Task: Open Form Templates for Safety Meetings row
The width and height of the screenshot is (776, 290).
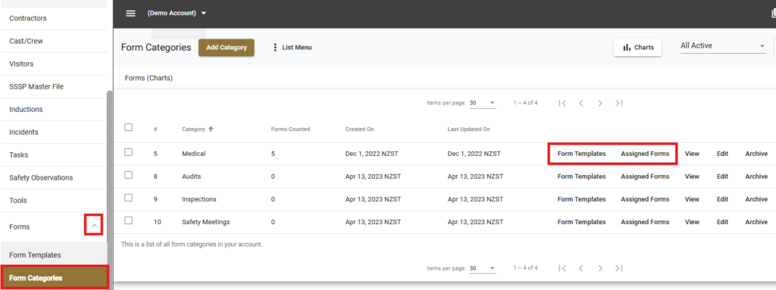Action: pos(581,222)
